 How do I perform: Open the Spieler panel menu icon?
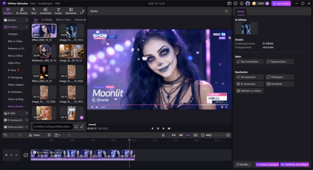click(x=226, y=11)
